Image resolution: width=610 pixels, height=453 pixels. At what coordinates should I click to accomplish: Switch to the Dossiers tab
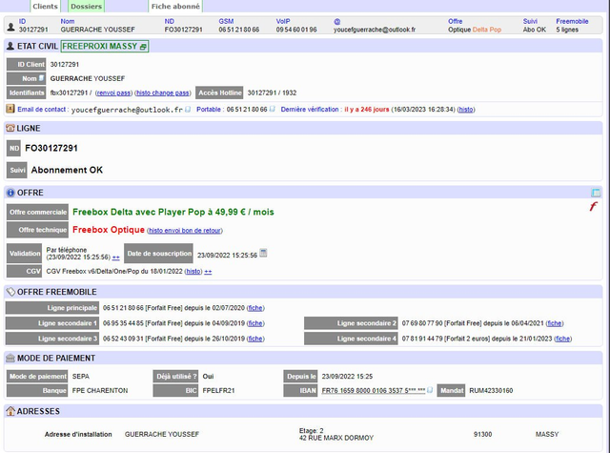click(x=86, y=7)
